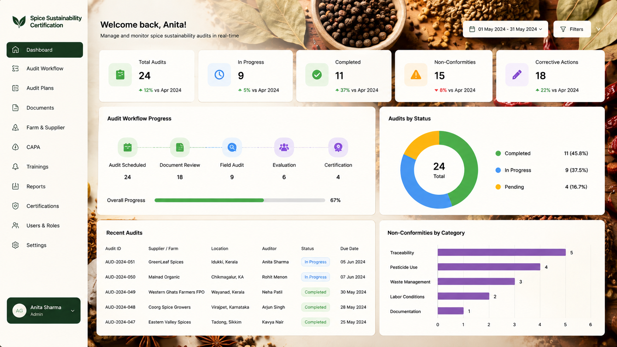Click the Users & Roles icon

[x=15, y=225]
